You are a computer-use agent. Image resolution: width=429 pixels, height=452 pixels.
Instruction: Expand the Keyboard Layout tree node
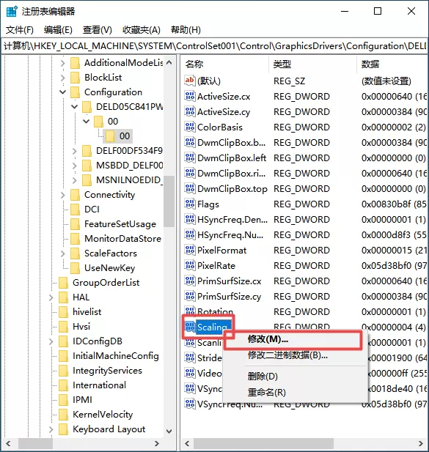click(x=51, y=429)
